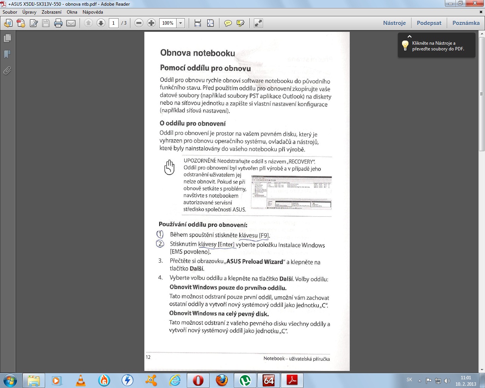Send the file by email envelope icon
The image size is (485, 388).
[x=71, y=23]
